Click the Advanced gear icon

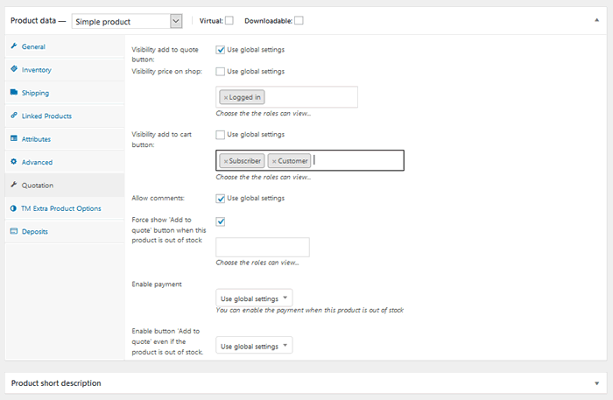click(x=14, y=162)
